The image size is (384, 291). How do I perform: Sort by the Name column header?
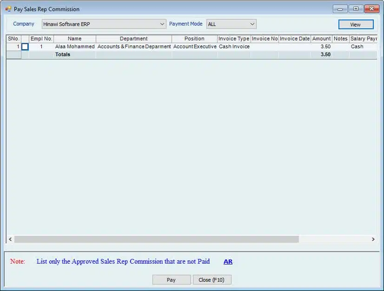coord(75,39)
